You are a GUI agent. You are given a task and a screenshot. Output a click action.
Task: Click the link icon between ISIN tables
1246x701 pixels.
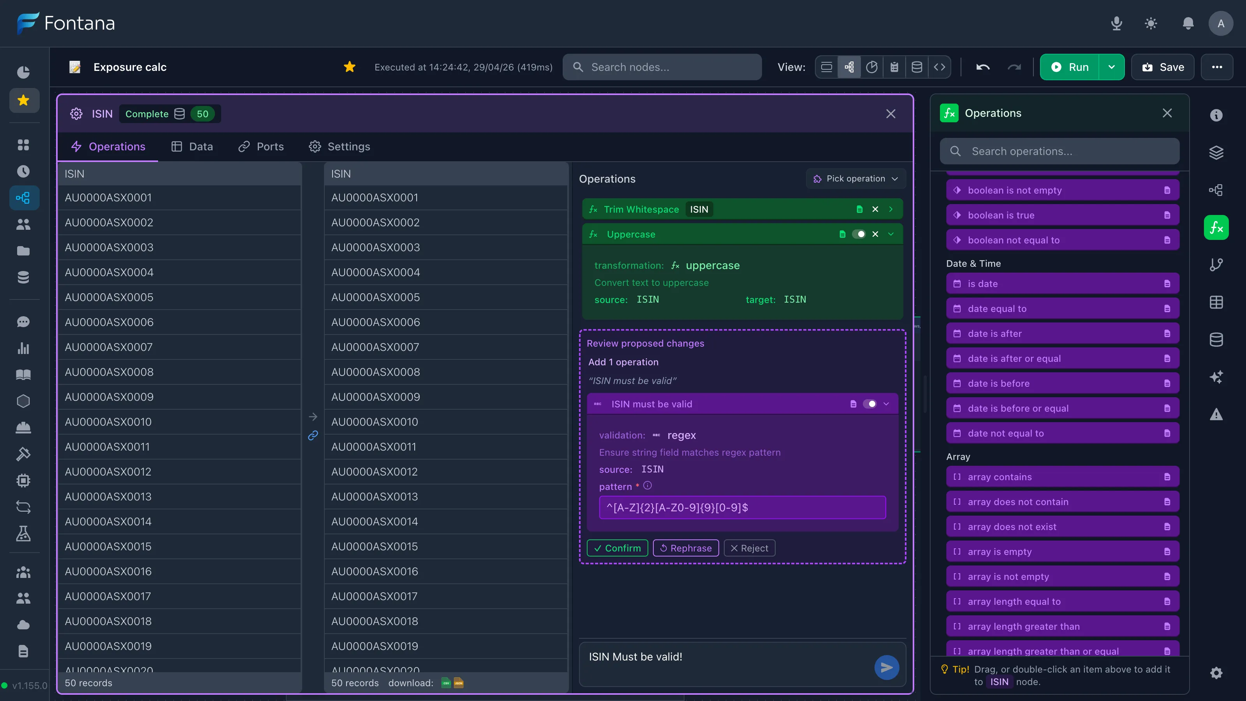(313, 435)
